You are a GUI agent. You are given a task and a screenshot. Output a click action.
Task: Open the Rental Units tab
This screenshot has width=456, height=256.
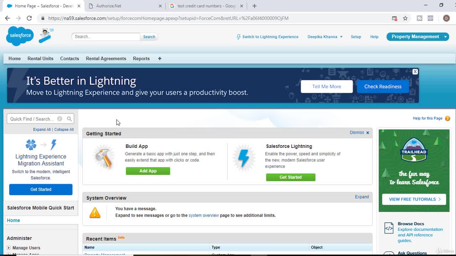(40, 58)
